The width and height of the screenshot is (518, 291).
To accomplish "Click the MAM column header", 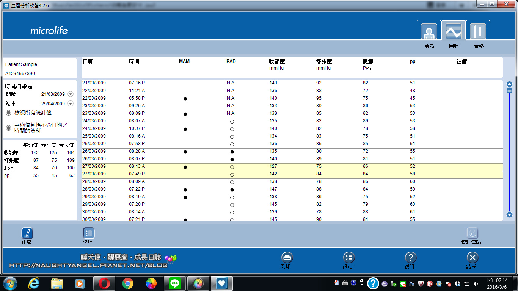I will pyautogui.click(x=184, y=61).
